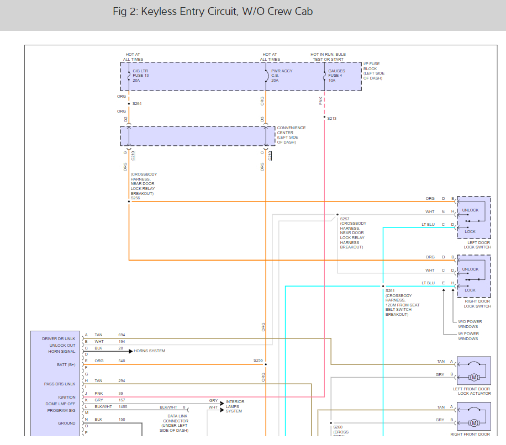Click the 'GROUND' pin label
The width and height of the screenshot is (506, 445).
[66, 423]
